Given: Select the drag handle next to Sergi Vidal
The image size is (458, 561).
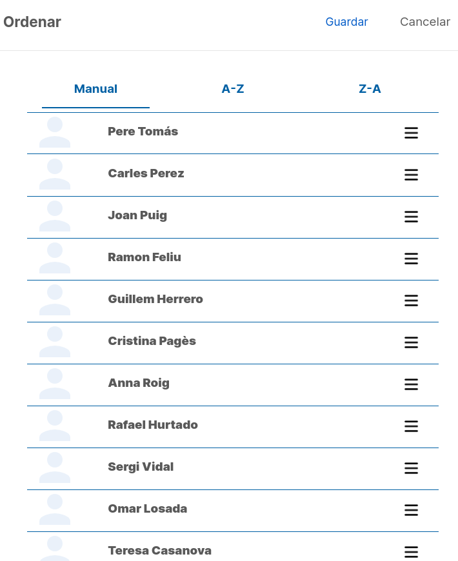Looking at the screenshot, I should point(411,467).
